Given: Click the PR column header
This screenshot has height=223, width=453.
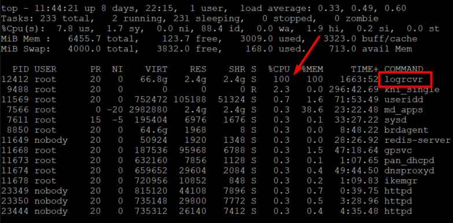Looking at the screenshot, I should [x=95, y=69].
